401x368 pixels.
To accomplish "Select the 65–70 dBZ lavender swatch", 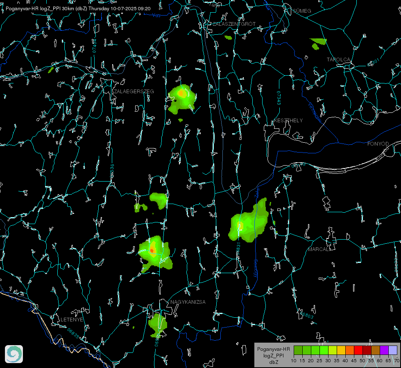I will pyautogui.click(x=393, y=350).
